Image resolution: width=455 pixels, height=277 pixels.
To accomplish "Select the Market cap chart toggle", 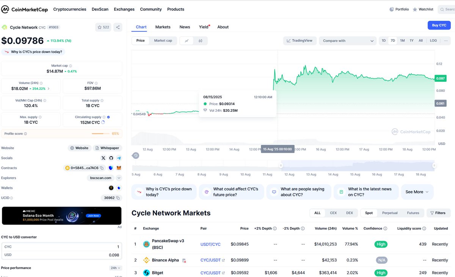I will 163,40.
